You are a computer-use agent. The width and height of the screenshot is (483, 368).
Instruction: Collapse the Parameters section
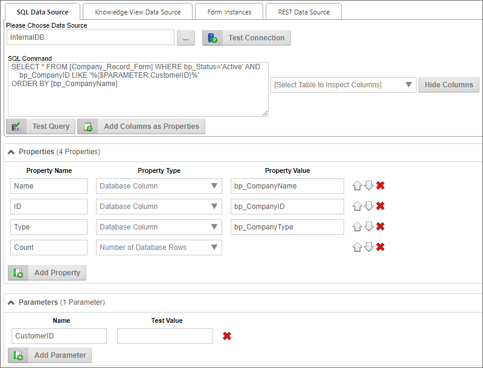[x=11, y=302]
